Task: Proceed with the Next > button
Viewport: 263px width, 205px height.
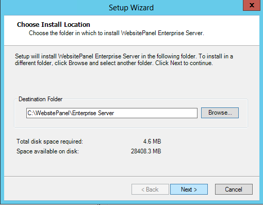Action: (x=189, y=190)
